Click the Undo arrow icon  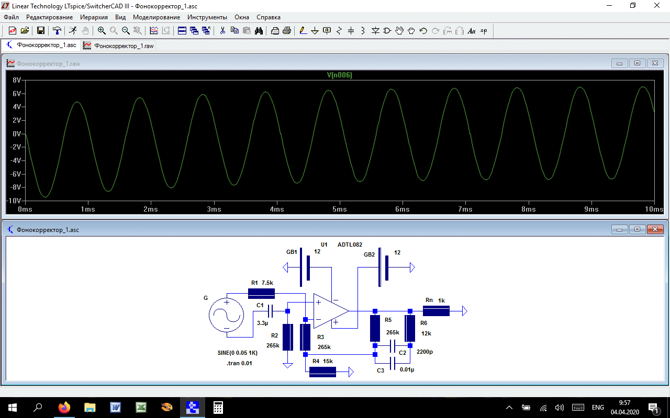pos(423,31)
